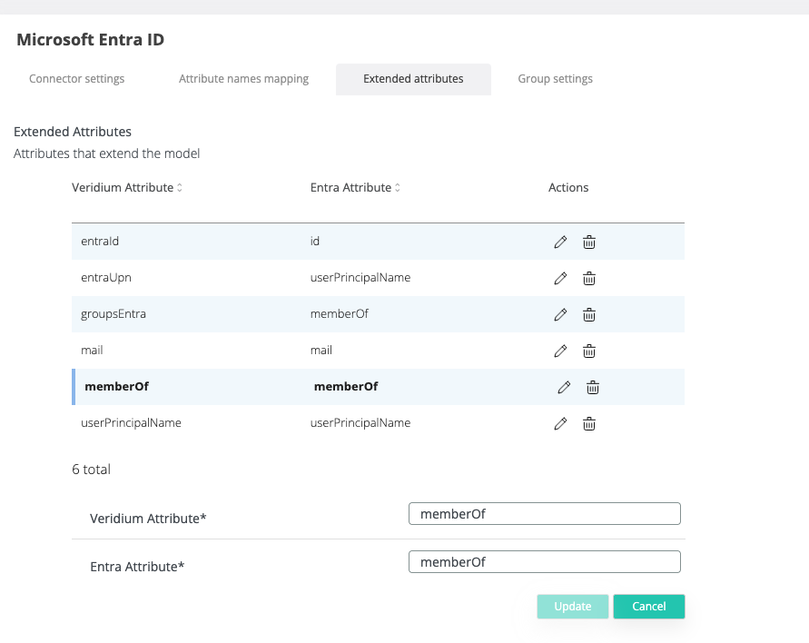809x643 pixels.
Task: Click pencil icon in bold memberOf row
Action: [x=564, y=388]
